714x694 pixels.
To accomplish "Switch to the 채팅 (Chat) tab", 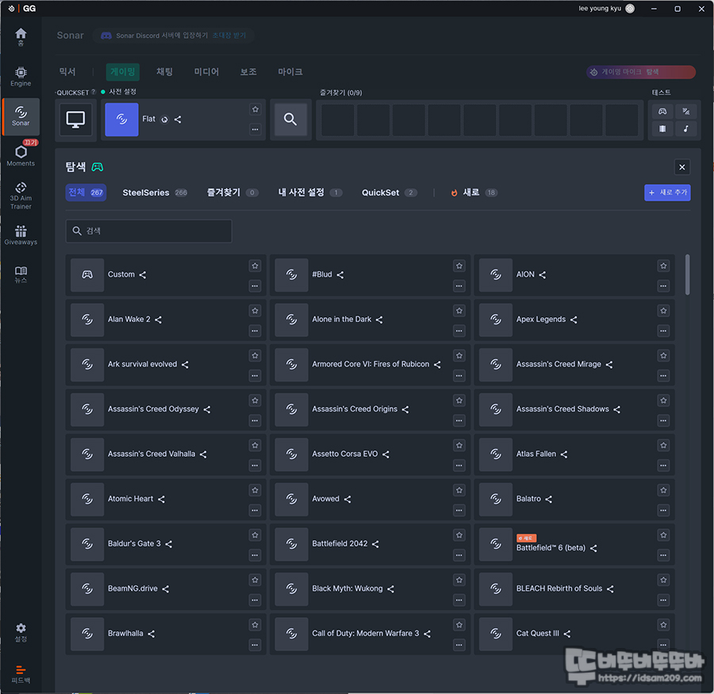I will point(164,71).
